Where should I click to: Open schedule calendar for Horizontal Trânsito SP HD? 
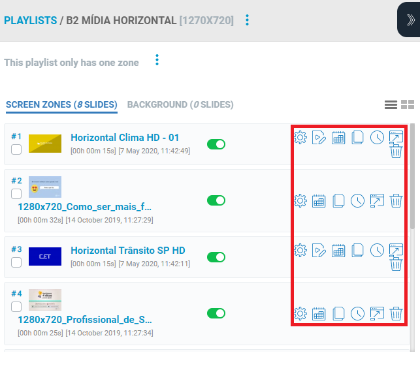(338, 251)
